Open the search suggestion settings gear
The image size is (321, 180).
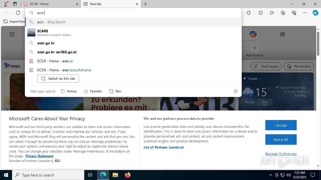pos(236,91)
